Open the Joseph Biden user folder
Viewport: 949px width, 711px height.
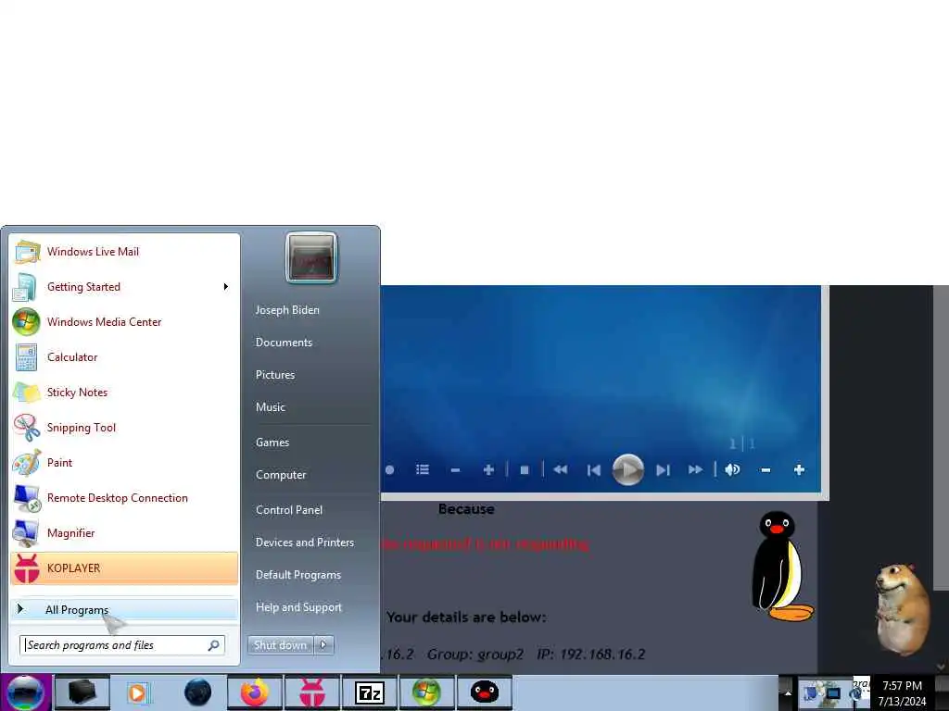tap(287, 310)
